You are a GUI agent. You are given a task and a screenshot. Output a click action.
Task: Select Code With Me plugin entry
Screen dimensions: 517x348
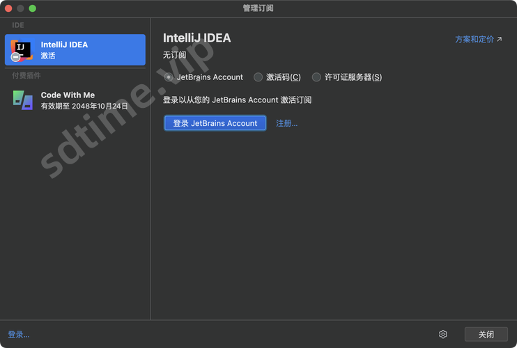(x=75, y=100)
